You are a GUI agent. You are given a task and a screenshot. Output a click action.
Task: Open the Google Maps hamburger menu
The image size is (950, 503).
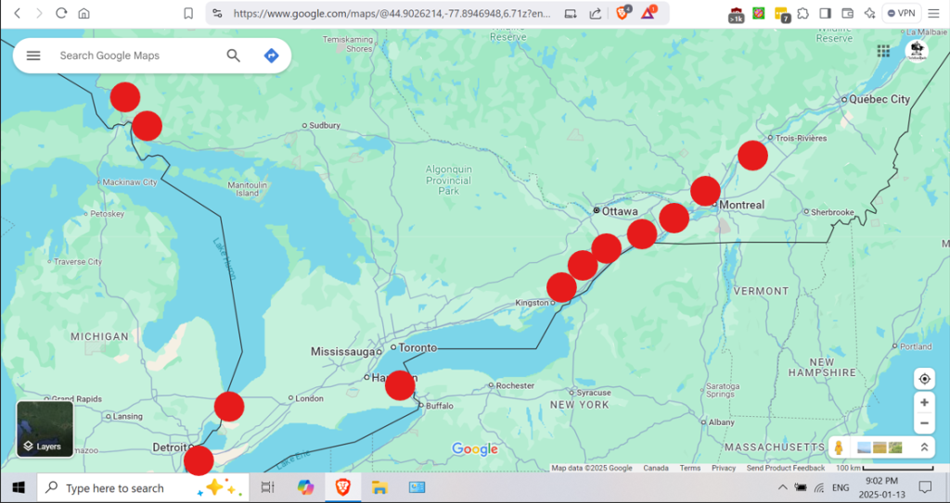[33, 56]
